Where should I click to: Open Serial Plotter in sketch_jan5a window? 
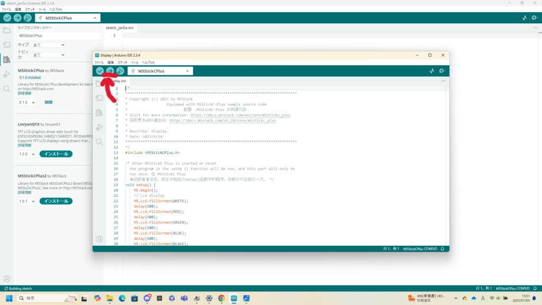click(525, 18)
